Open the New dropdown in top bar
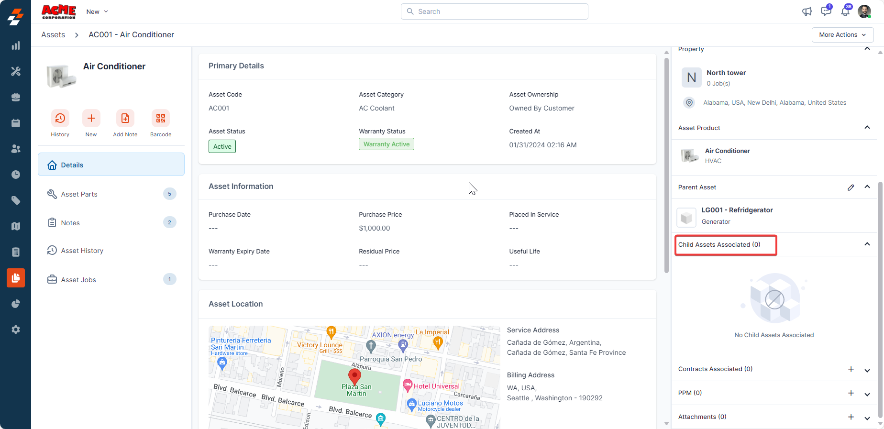This screenshot has width=884, height=429. click(x=97, y=11)
